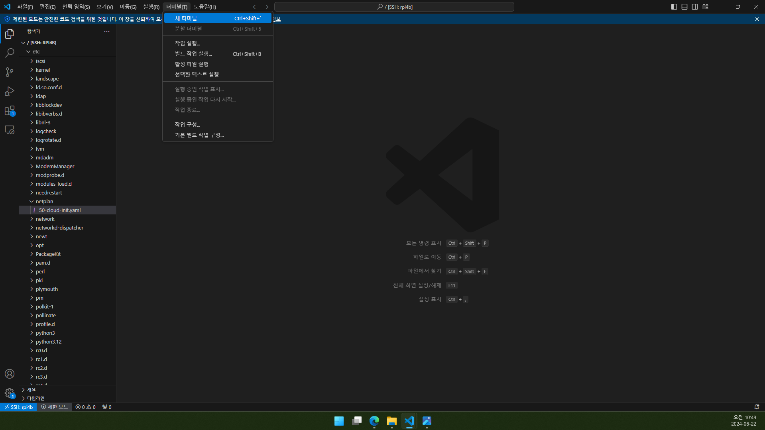Screen dimensions: 765x430
Task: Open Task View on the taskbar
Action: click(357, 421)
